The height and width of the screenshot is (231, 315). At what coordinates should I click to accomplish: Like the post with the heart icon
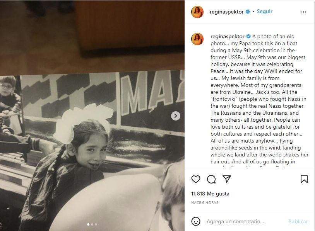click(196, 179)
